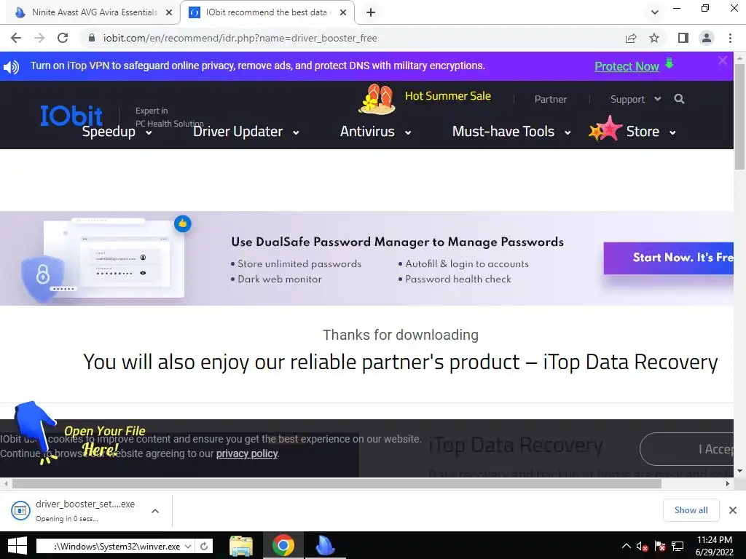The image size is (746, 559).
Task: Click Start Now. It's Free button
Action: pyautogui.click(x=669, y=258)
